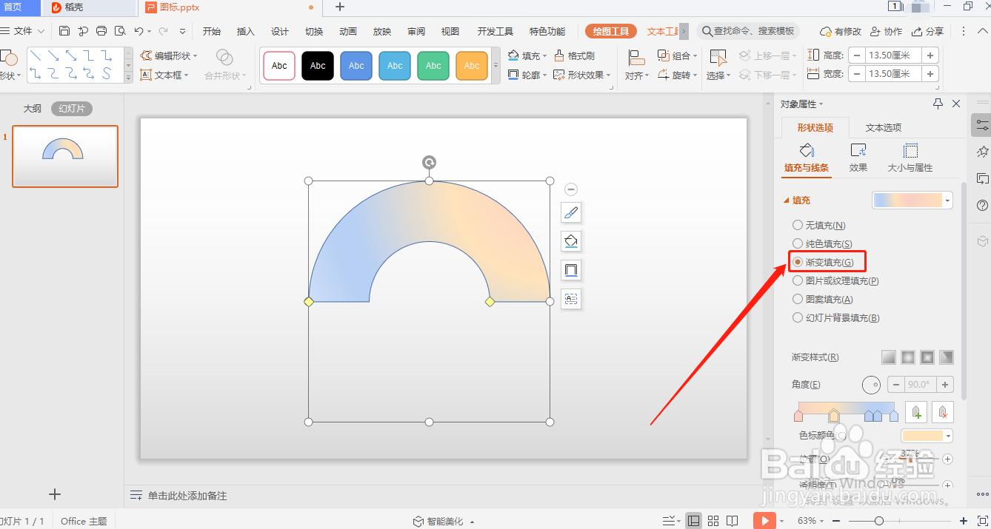Click the shape outline floating icon
The width and height of the screenshot is (991, 529).
pyautogui.click(x=571, y=270)
